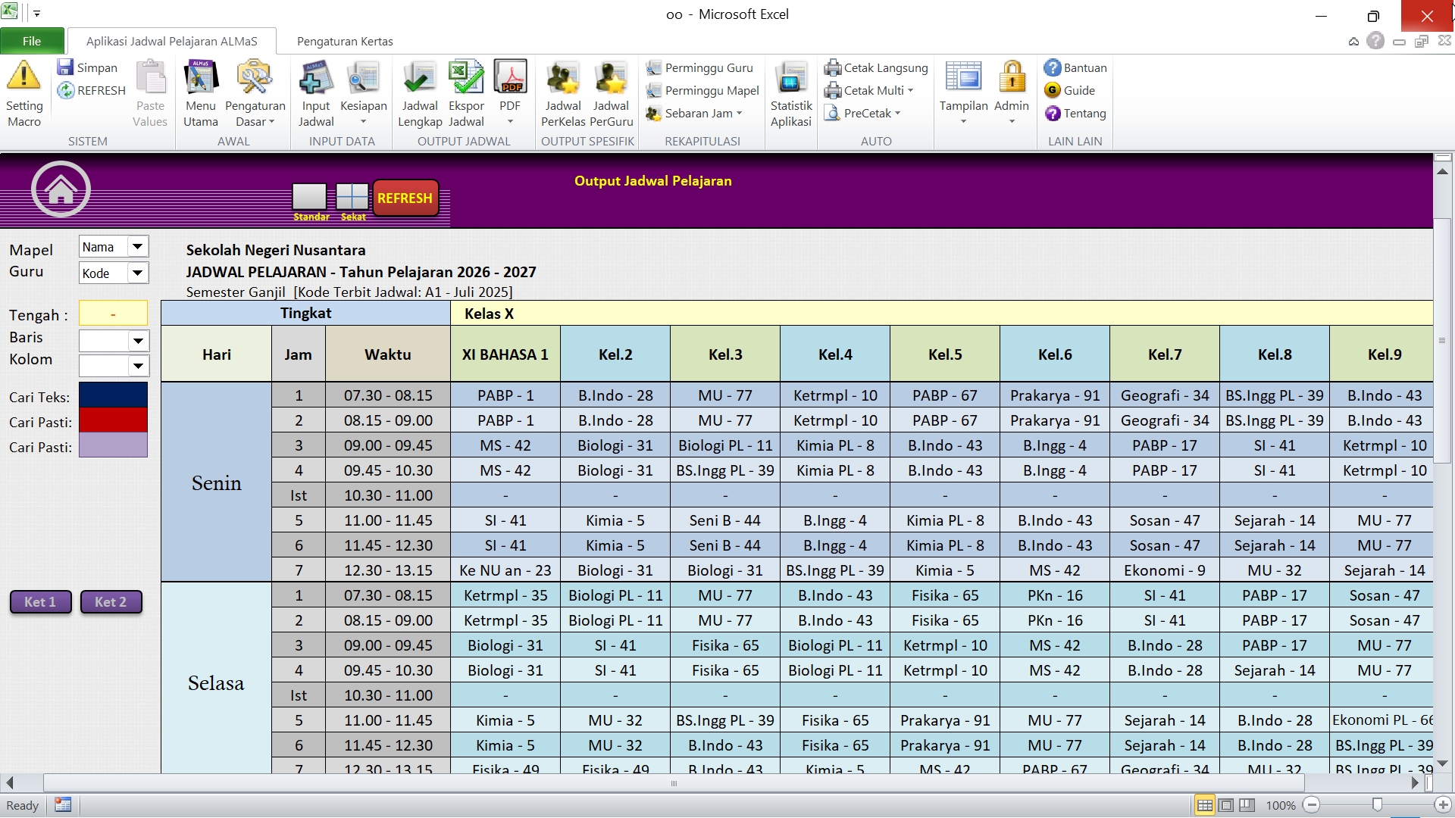Expand the Mapel Nama dropdown
The height and width of the screenshot is (818, 1455).
[x=137, y=247]
